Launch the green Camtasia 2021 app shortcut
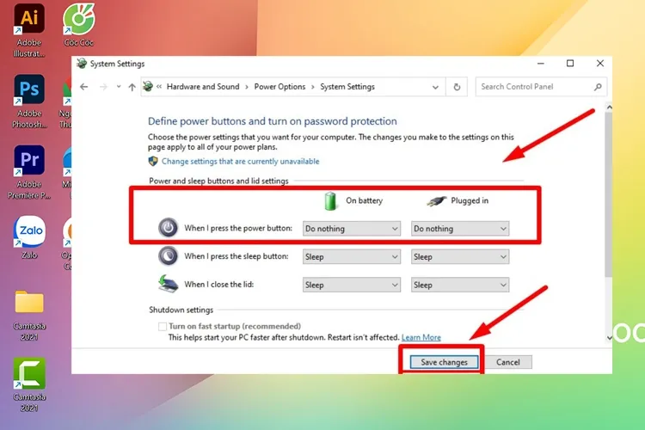This screenshot has width=645, height=430. point(29,372)
